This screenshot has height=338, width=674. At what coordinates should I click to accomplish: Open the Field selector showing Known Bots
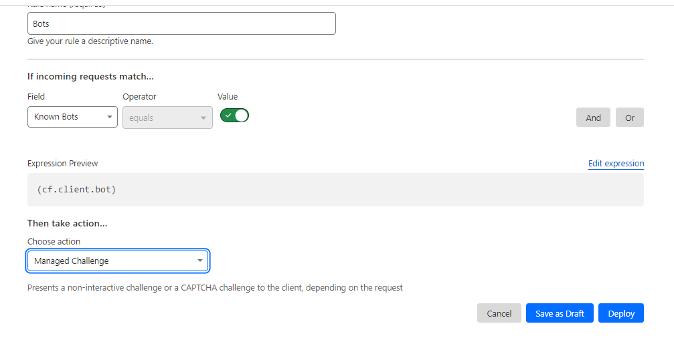[x=73, y=117]
